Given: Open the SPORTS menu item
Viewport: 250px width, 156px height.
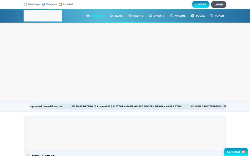Looking at the screenshot, I should tap(157, 16).
